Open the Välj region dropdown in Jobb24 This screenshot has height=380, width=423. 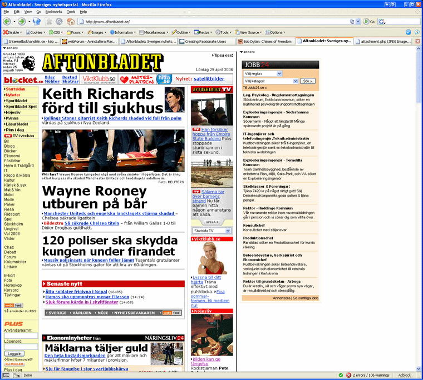[x=263, y=73]
